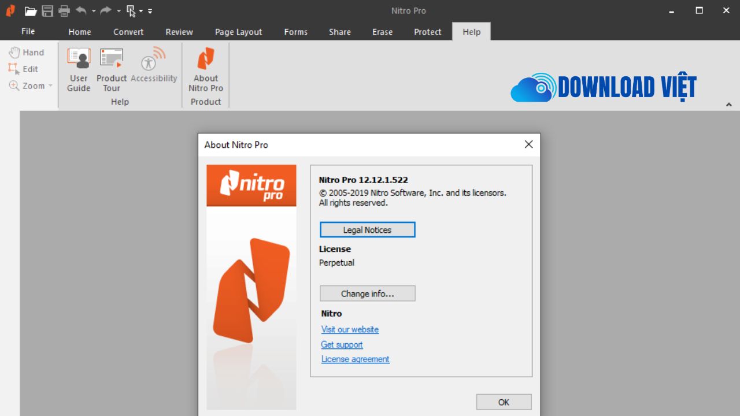Click the Legal Notices button
Screen dimensions: 740x416
pyautogui.click(x=368, y=230)
